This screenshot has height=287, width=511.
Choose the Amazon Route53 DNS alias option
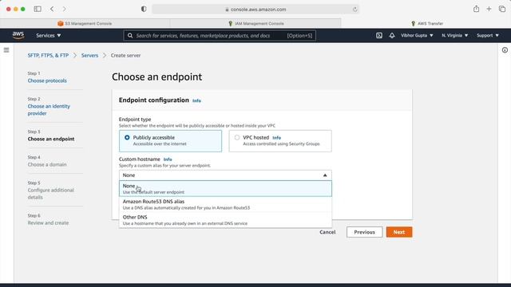(x=225, y=204)
